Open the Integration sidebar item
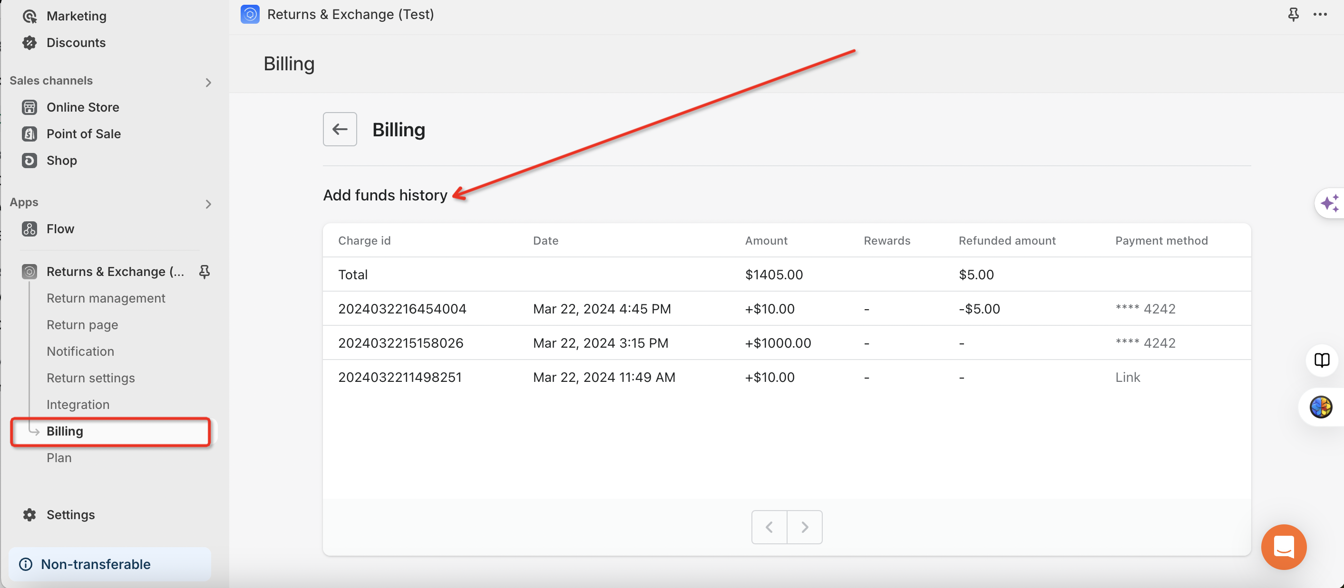This screenshot has height=588, width=1344. coord(78,405)
